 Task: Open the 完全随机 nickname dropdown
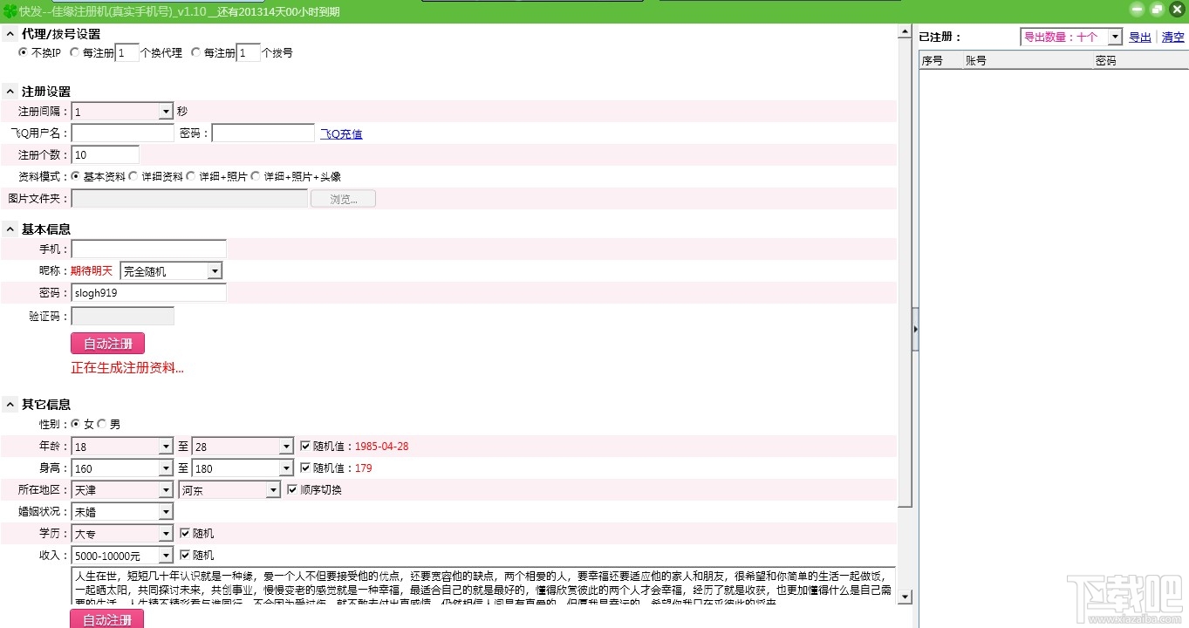[x=215, y=271]
